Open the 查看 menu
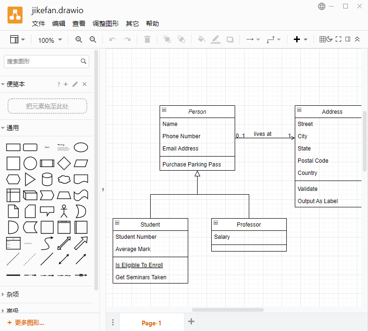The image size is (368, 331). pyautogui.click(x=79, y=24)
